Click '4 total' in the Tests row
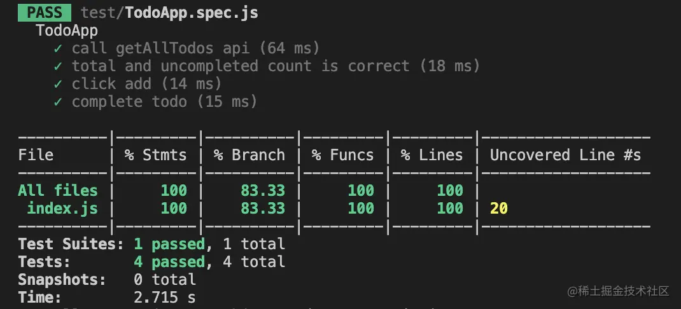The width and height of the screenshot is (681, 309). coord(254,262)
